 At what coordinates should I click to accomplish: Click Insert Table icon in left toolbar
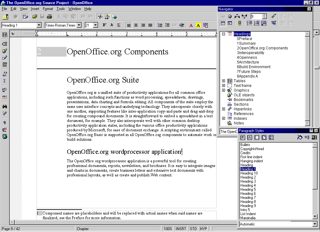(5, 34)
